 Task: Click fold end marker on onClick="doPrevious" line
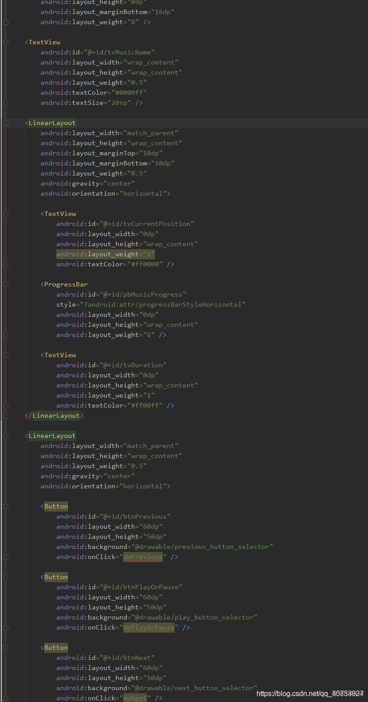coord(6,557)
